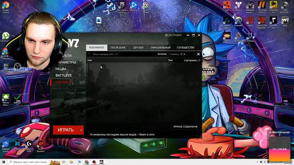Launch the Minecraft desktop shortcut
This screenshot has height=165, width=294.
pyautogui.click(x=273, y=7)
